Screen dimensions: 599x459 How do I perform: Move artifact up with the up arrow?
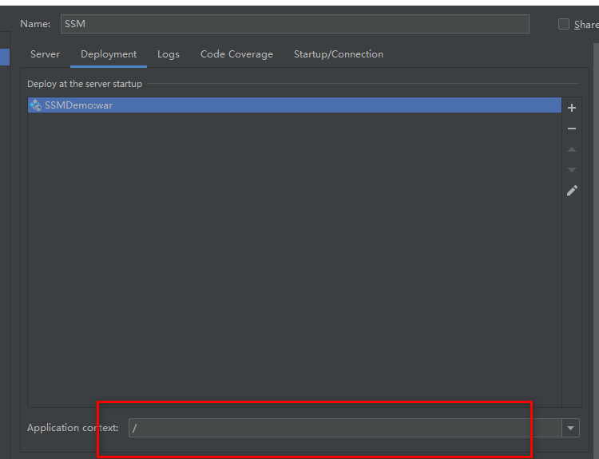tap(572, 149)
